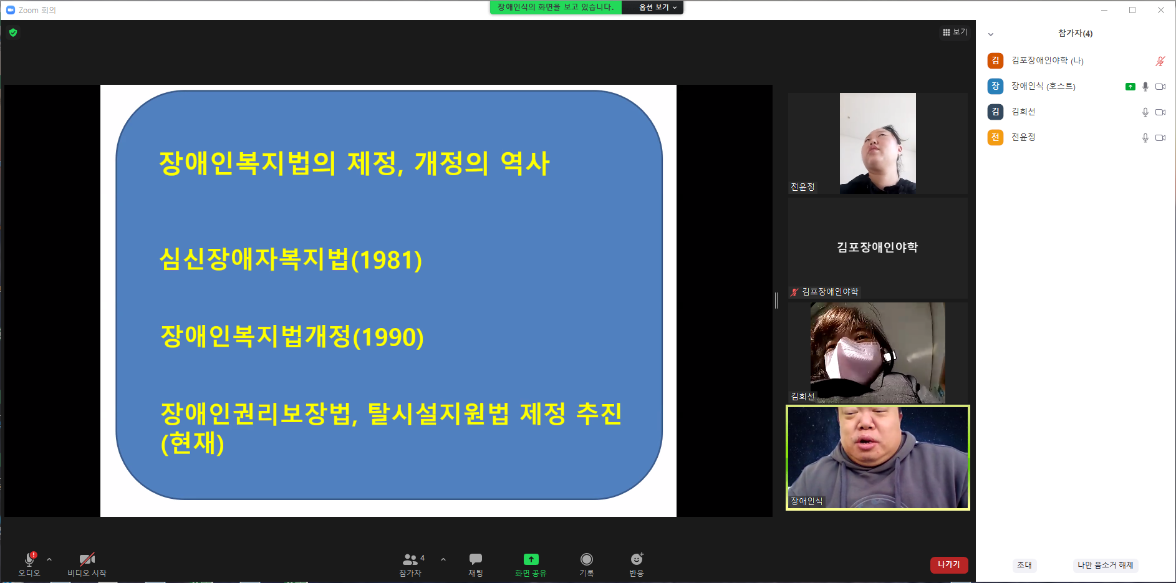Viewport: 1176px width, 583px height.
Task: Start video with 비디오 시작 button
Action: 87,564
